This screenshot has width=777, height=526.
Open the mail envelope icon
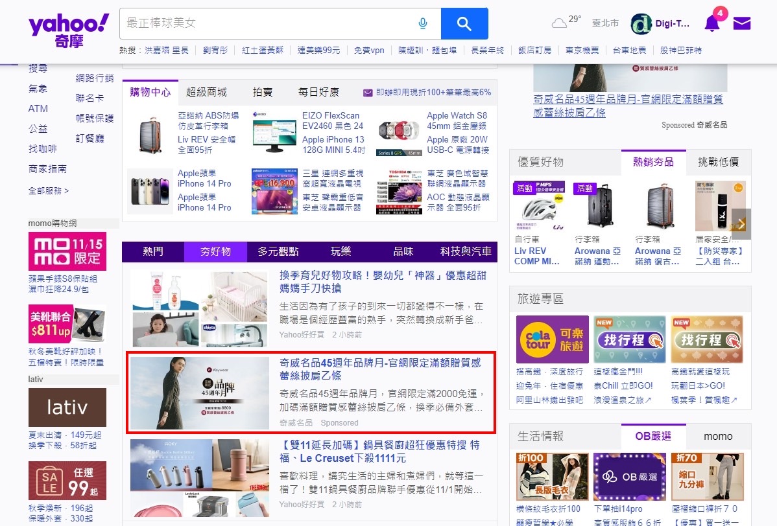[742, 24]
